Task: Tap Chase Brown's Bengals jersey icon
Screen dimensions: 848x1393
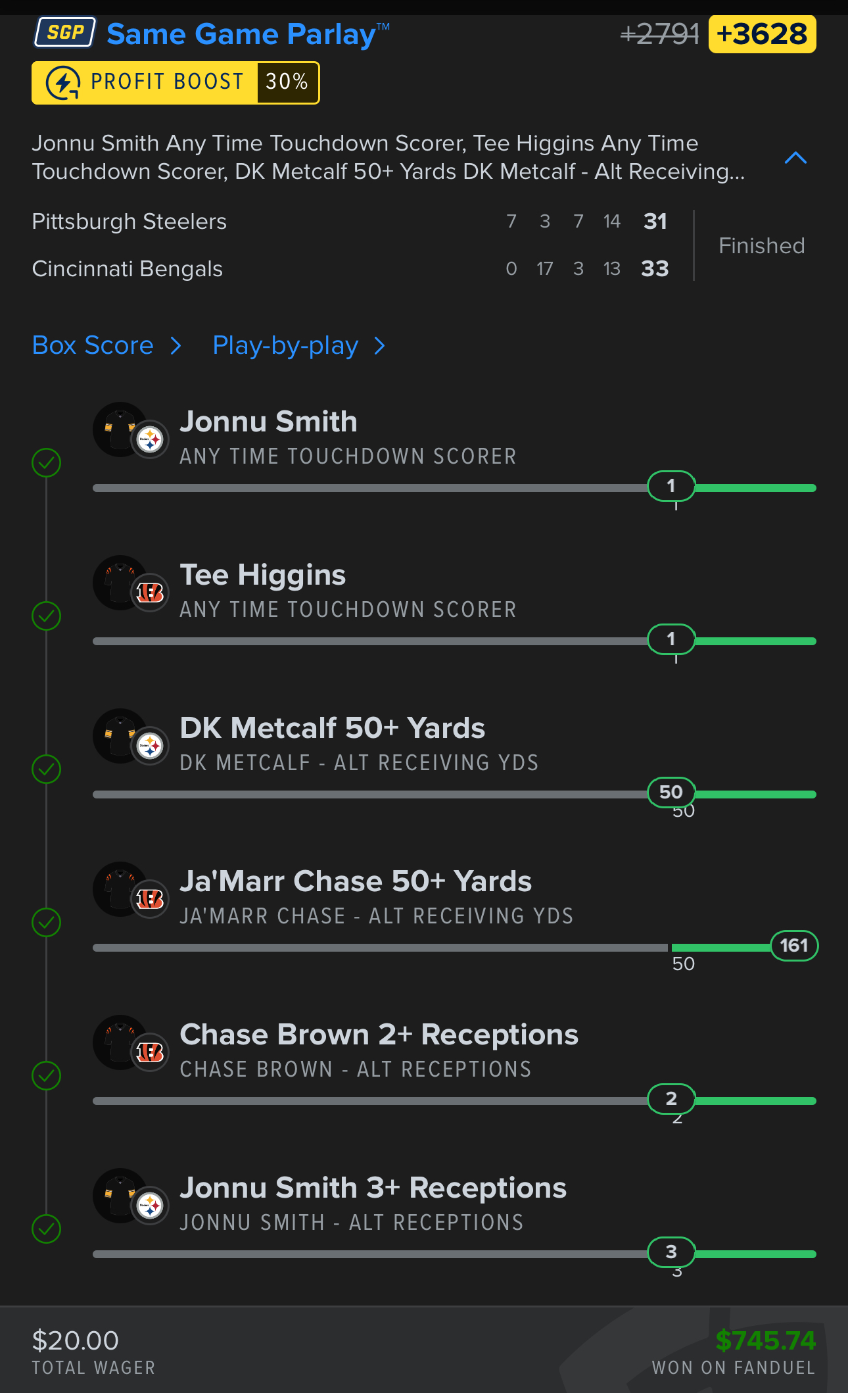Action: [122, 1042]
